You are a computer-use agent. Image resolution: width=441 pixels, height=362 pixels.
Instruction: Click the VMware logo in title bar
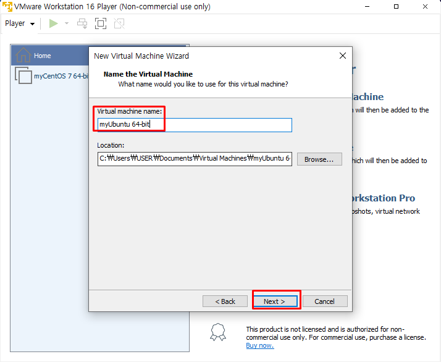(7, 6)
